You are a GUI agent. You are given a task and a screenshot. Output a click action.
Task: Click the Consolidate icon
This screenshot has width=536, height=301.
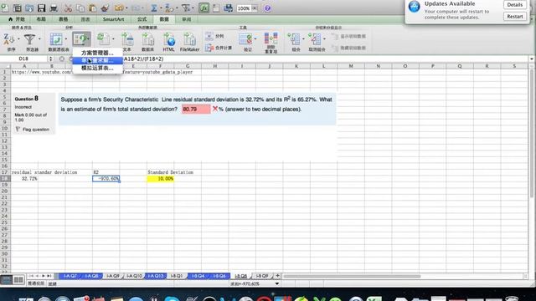click(x=209, y=48)
